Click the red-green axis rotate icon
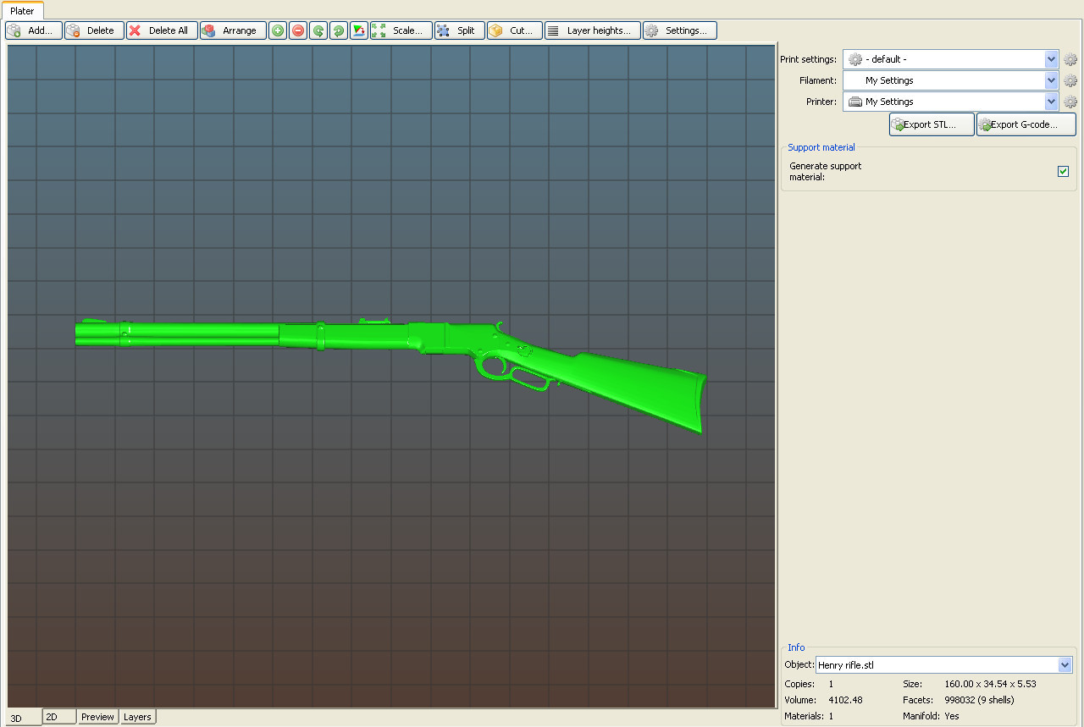Viewport: 1084px width, 727px height. 359,30
